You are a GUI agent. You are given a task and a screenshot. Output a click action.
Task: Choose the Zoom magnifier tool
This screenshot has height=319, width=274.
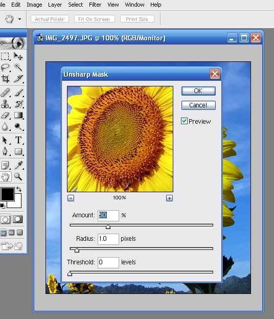pos(18,176)
